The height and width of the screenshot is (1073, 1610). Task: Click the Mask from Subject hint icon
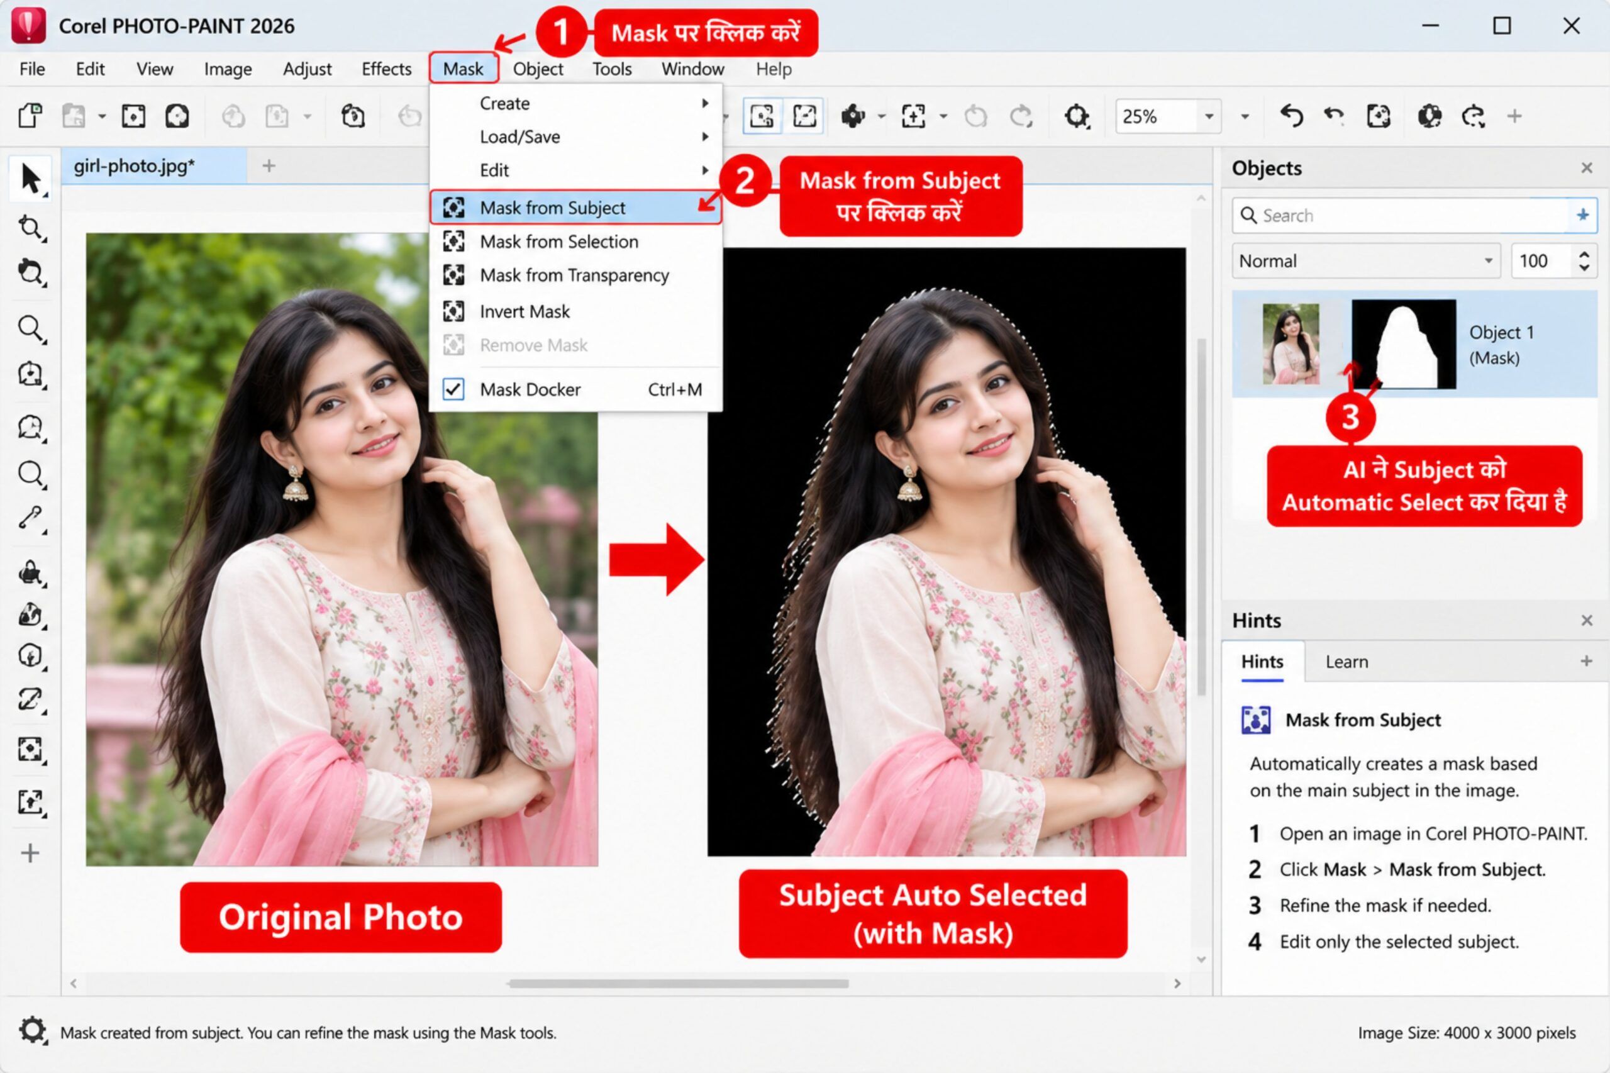[x=1255, y=720]
